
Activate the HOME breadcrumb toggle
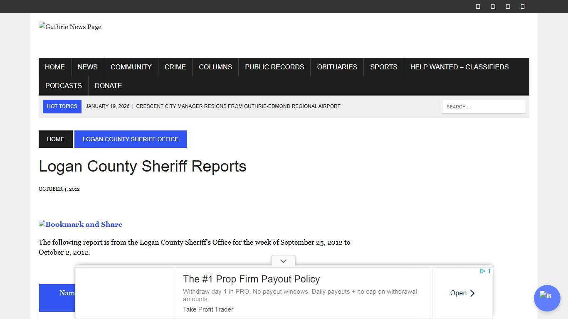[55, 139]
